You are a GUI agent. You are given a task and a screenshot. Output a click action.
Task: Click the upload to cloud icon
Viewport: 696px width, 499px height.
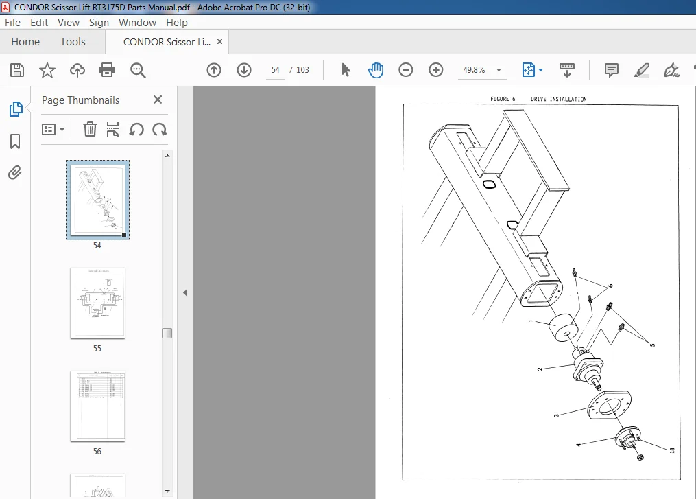(77, 70)
